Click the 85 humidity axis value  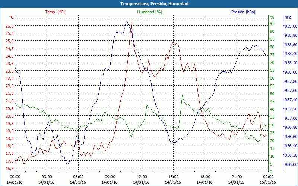(x=272, y=39)
